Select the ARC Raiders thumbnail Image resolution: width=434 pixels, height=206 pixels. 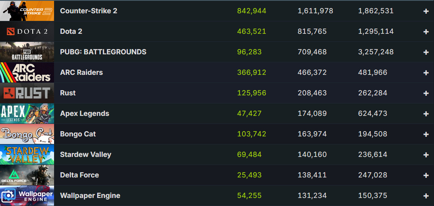click(27, 72)
